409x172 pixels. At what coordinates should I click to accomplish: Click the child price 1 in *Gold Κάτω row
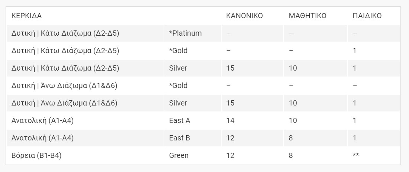pyautogui.click(x=354, y=51)
